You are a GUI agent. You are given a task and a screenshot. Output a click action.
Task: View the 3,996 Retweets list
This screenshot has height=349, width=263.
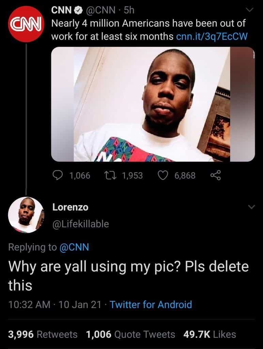pos(43,334)
